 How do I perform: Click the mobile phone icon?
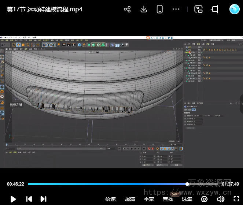tap(160, 9)
